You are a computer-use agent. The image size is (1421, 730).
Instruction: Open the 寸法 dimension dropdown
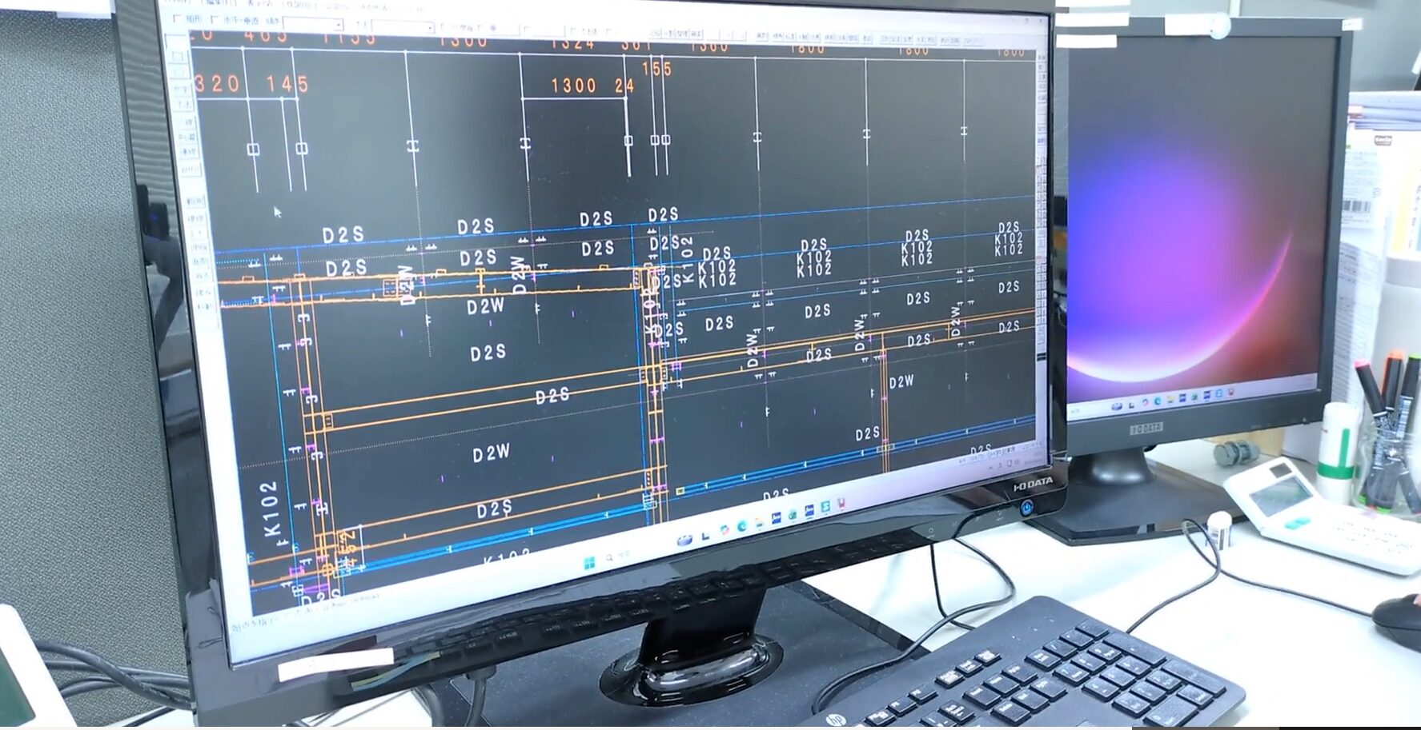click(x=430, y=28)
